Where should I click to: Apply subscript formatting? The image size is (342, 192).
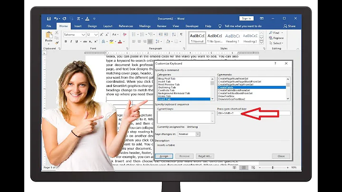pyautogui.click(x=91, y=41)
